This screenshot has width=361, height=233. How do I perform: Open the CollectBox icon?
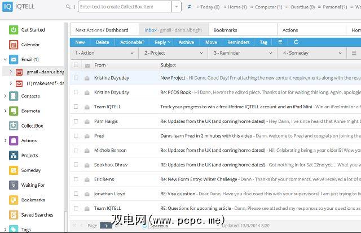[x=14, y=126]
